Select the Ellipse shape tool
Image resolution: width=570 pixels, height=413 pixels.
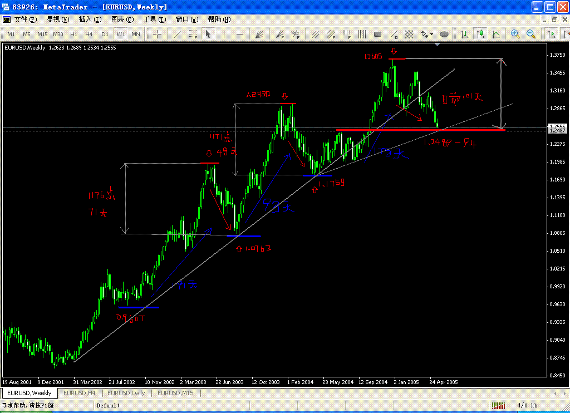[444, 34]
